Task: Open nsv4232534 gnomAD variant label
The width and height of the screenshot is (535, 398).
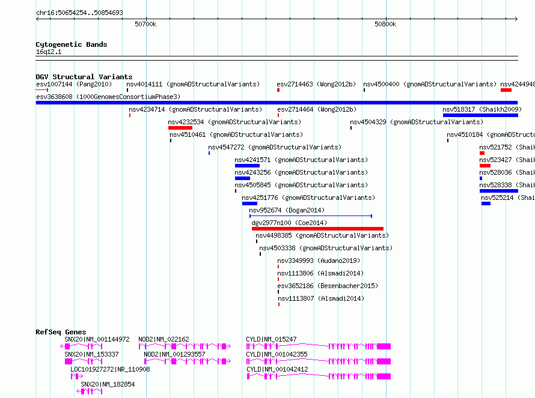Action: click(x=234, y=122)
